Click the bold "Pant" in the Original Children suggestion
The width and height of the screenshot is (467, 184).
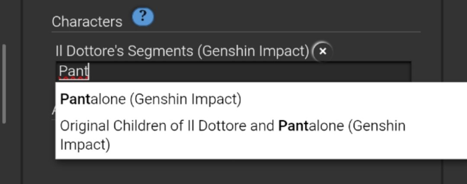pos(293,126)
